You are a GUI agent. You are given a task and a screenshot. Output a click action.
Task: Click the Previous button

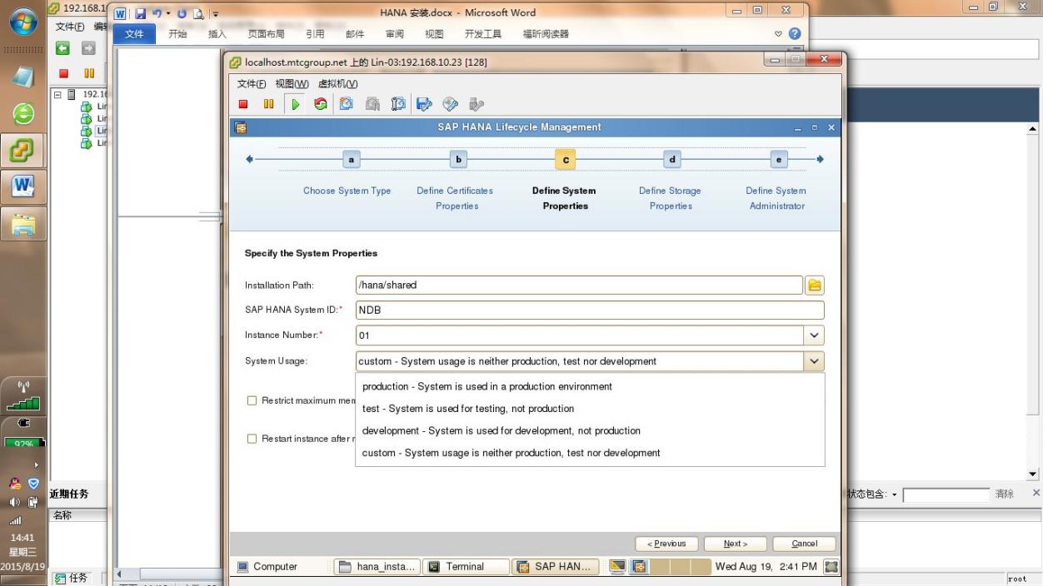[x=666, y=544]
